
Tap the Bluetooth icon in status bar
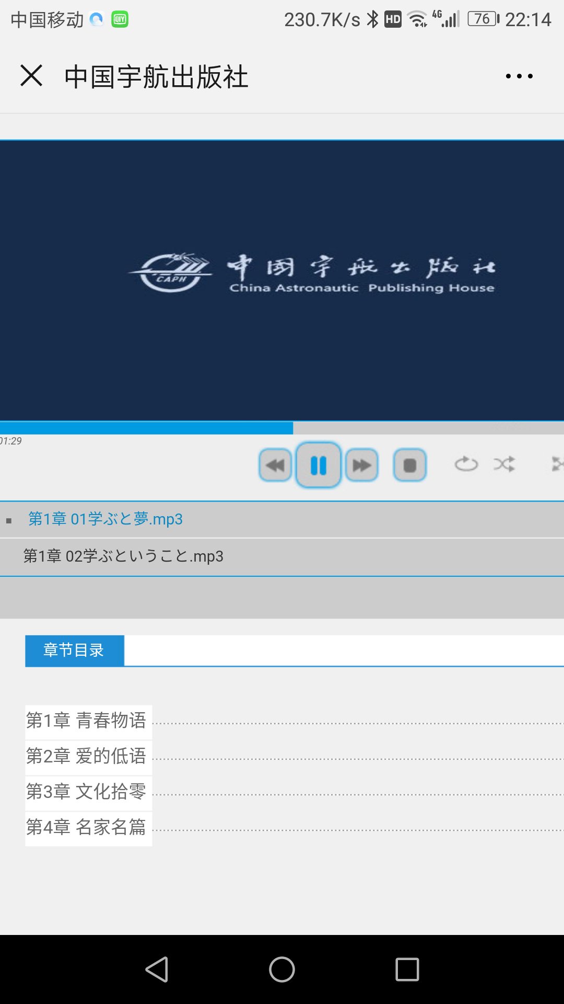[x=372, y=19]
